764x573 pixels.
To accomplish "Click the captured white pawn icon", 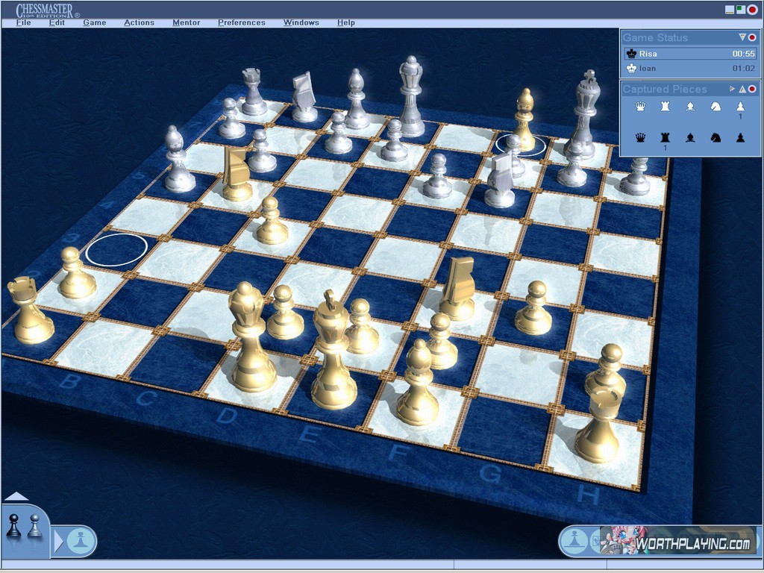I will coord(740,107).
